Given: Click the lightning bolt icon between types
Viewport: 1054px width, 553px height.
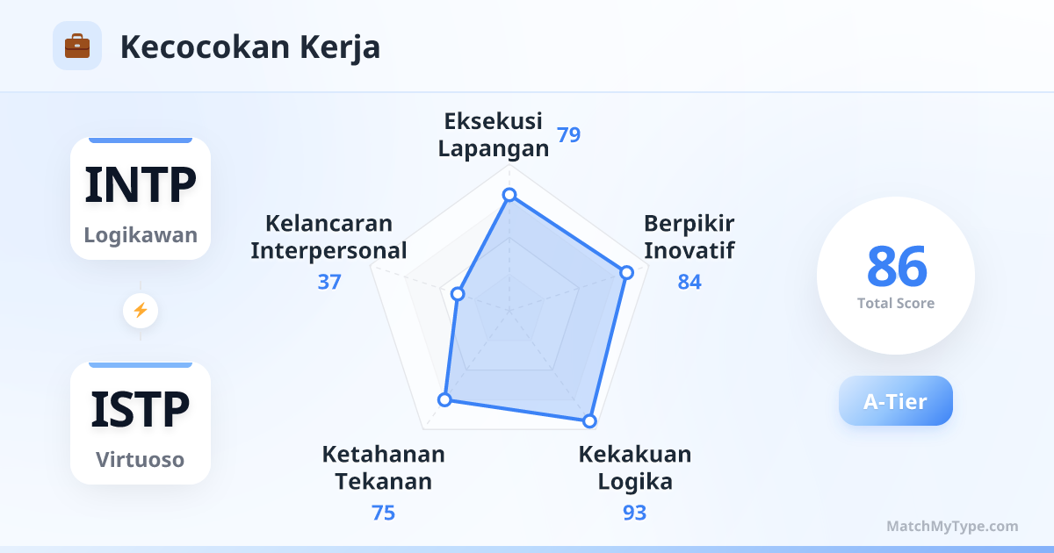Looking at the screenshot, I should coord(141,310).
